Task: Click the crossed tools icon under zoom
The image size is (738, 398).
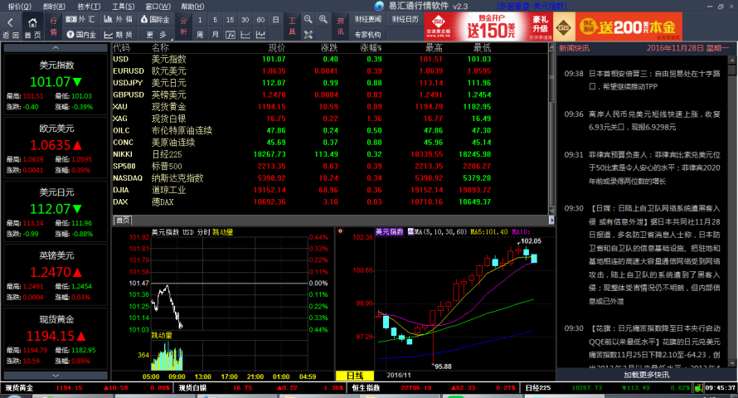Action: click(308, 35)
